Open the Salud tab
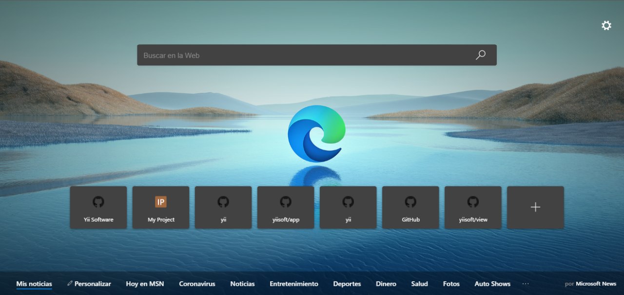This screenshot has width=624, height=295. (x=419, y=284)
